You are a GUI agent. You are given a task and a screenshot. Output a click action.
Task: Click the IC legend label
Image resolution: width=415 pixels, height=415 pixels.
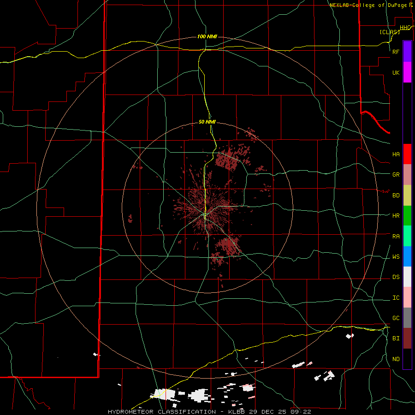tap(396, 297)
